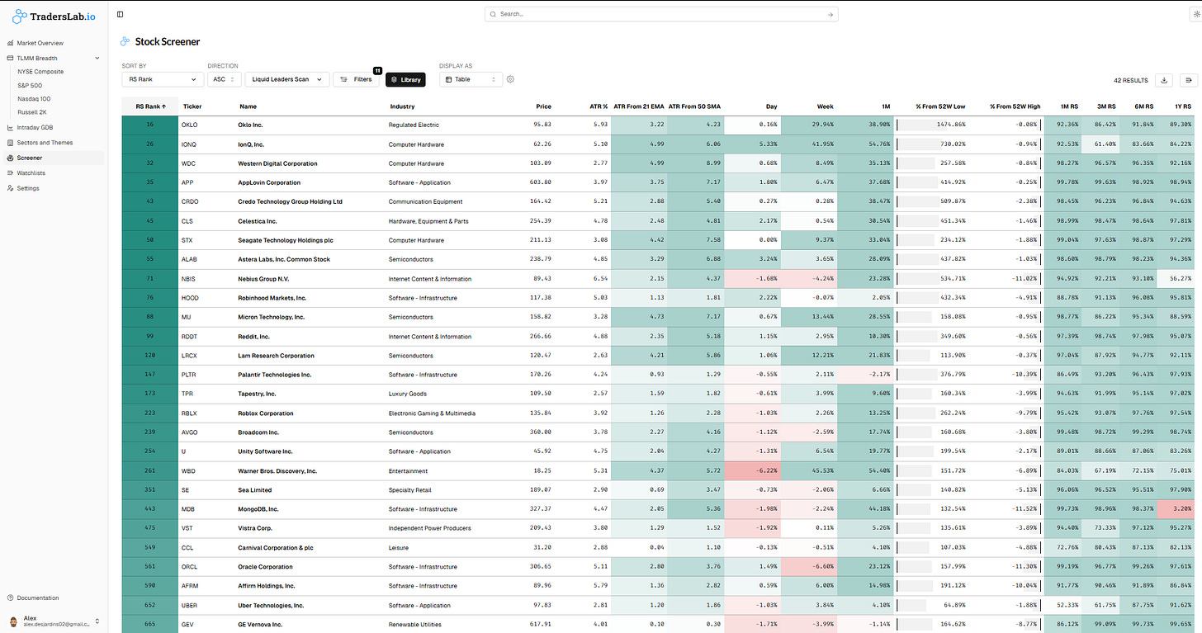This screenshot has width=1202, height=633.
Task: Click the Settings user-gear icon in the sidebar
Action: [x=10, y=188]
